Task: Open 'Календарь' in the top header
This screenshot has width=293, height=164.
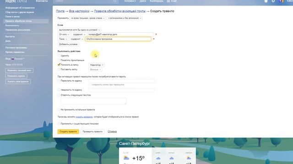Action: (157, 1)
